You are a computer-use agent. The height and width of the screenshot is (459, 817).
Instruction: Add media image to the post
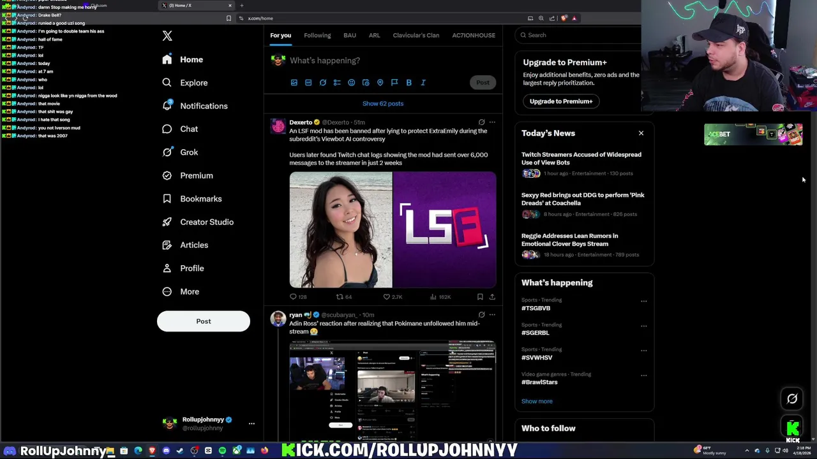[294, 82]
